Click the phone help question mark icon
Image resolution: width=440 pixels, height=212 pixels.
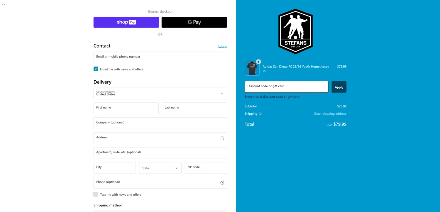[x=222, y=183]
